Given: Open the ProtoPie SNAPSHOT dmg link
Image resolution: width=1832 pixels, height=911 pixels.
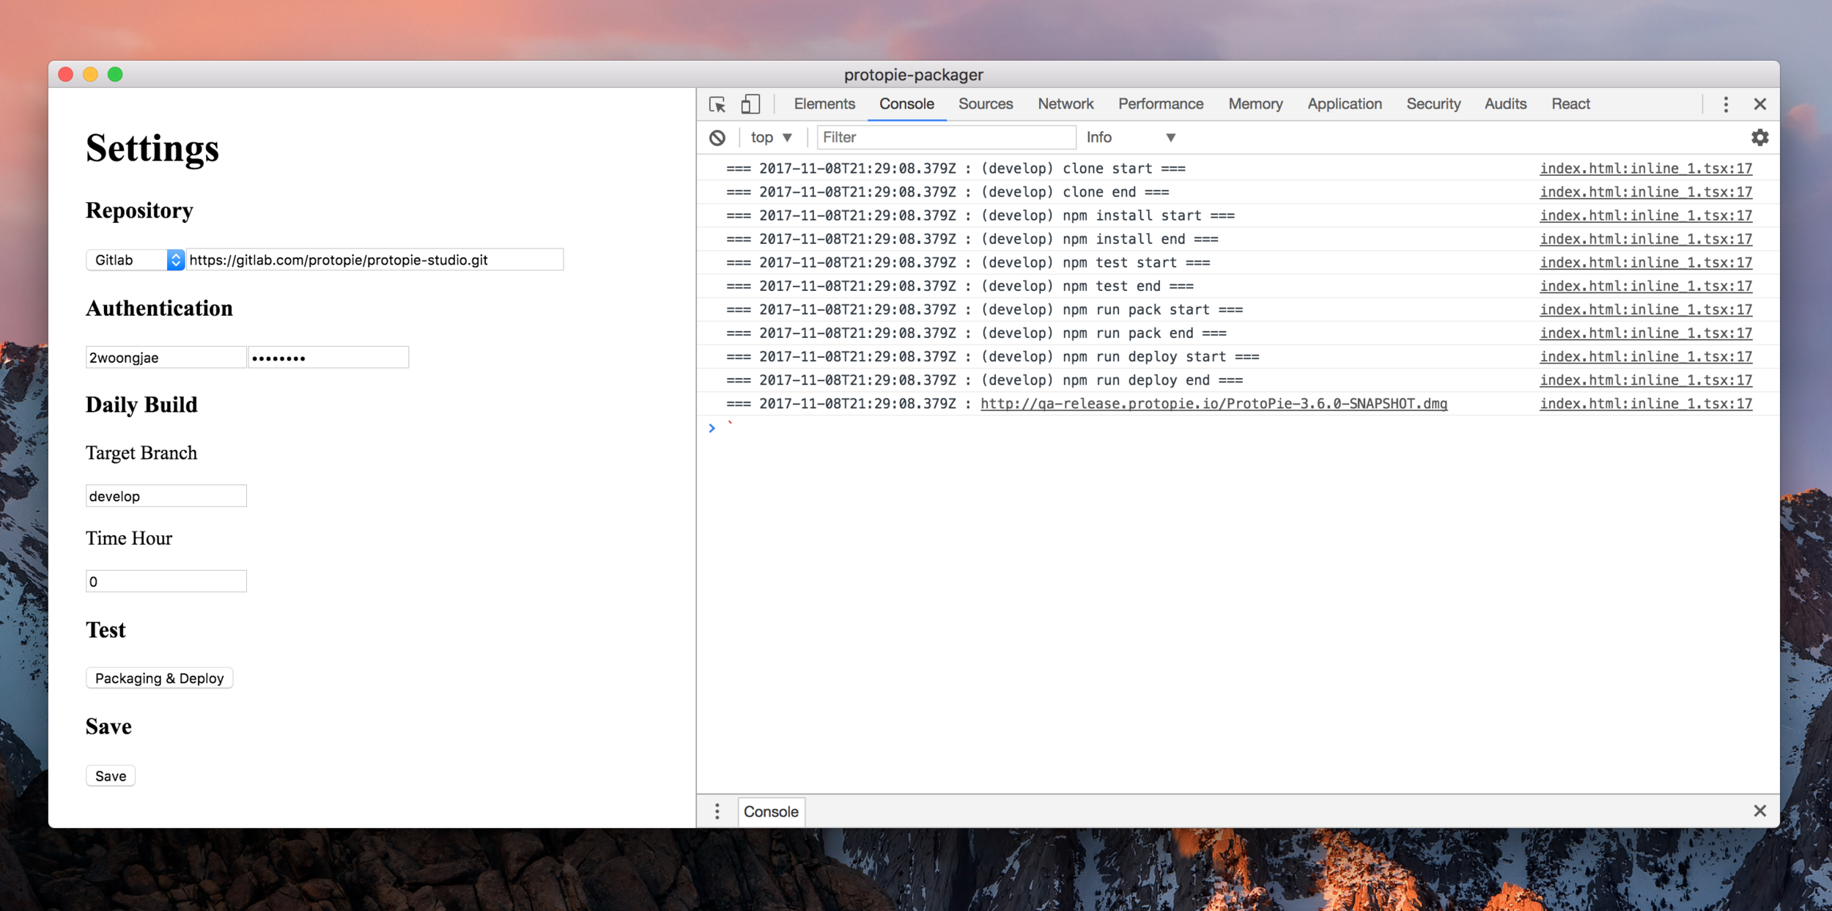Looking at the screenshot, I should [x=1213, y=404].
